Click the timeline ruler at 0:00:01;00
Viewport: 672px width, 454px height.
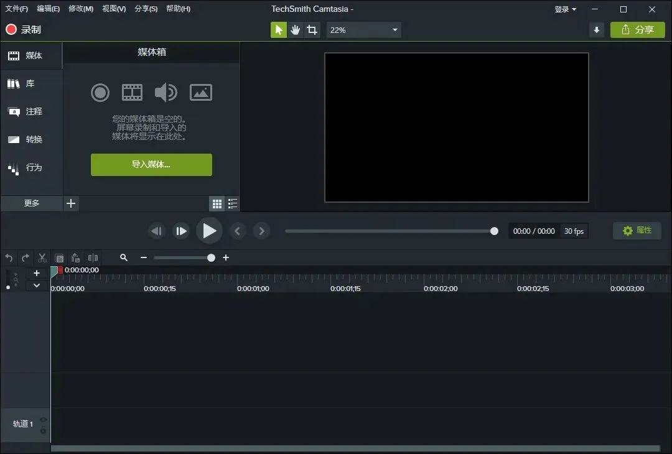click(253, 289)
